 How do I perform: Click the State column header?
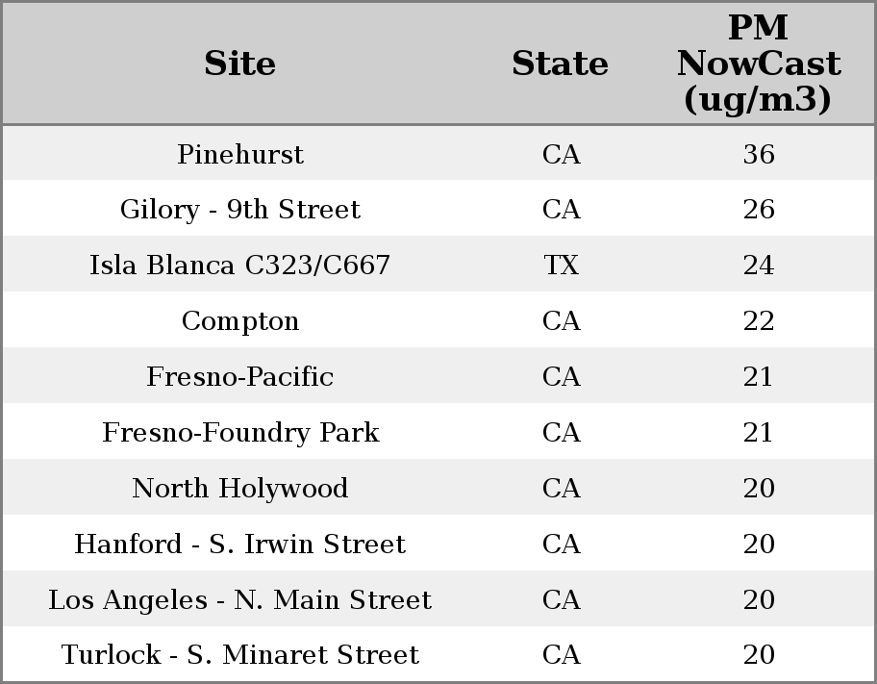pyautogui.click(x=560, y=63)
